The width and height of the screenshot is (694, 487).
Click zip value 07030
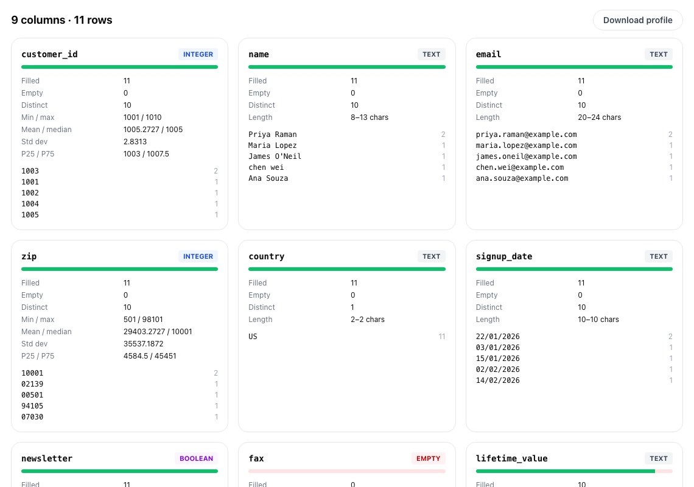[x=32, y=417]
